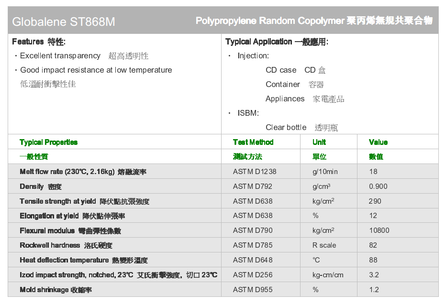This screenshot has width=446, height=306.
Task: Select the Izod impact value "3.2"
Action: point(374,275)
